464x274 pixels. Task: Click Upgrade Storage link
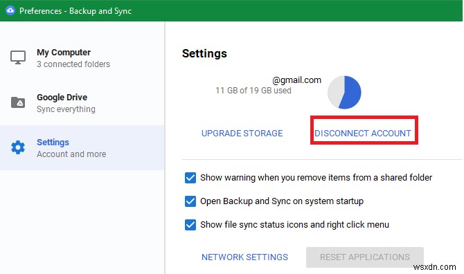tap(242, 134)
